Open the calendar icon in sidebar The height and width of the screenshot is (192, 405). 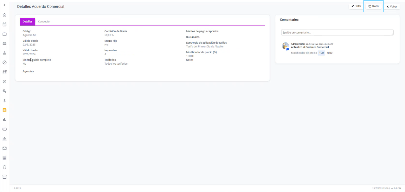5,24
